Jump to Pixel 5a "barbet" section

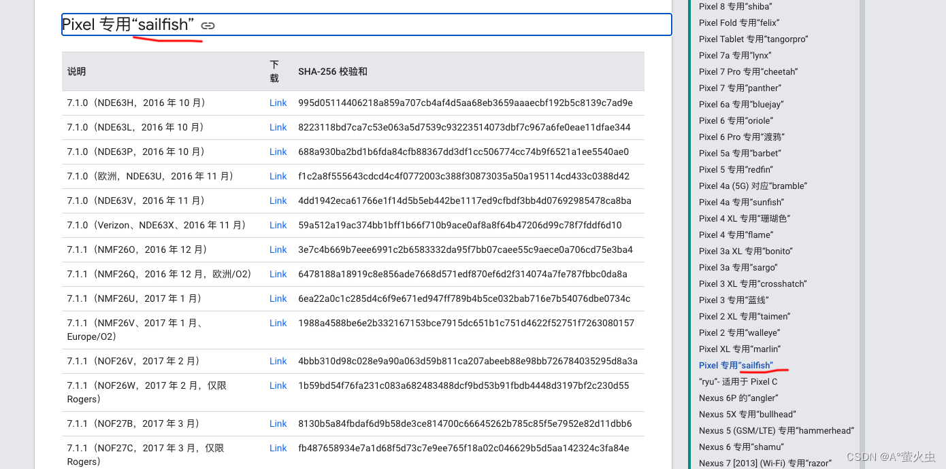click(740, 153)
